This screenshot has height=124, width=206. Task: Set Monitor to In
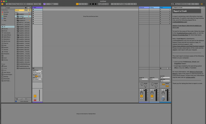tap(34, 76)
